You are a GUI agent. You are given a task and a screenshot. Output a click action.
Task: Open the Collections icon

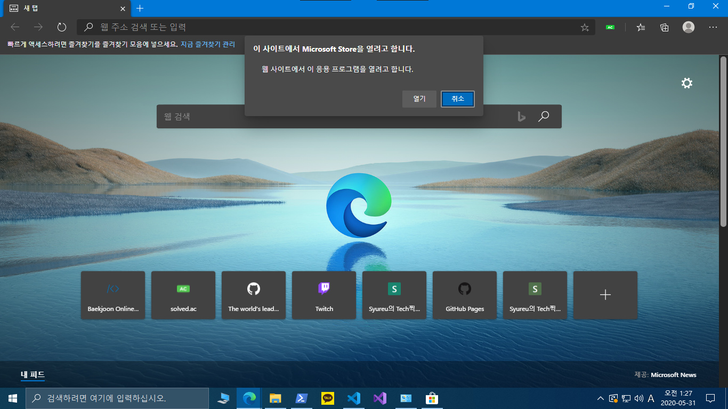pyautogui.click(x=665, y=27)
